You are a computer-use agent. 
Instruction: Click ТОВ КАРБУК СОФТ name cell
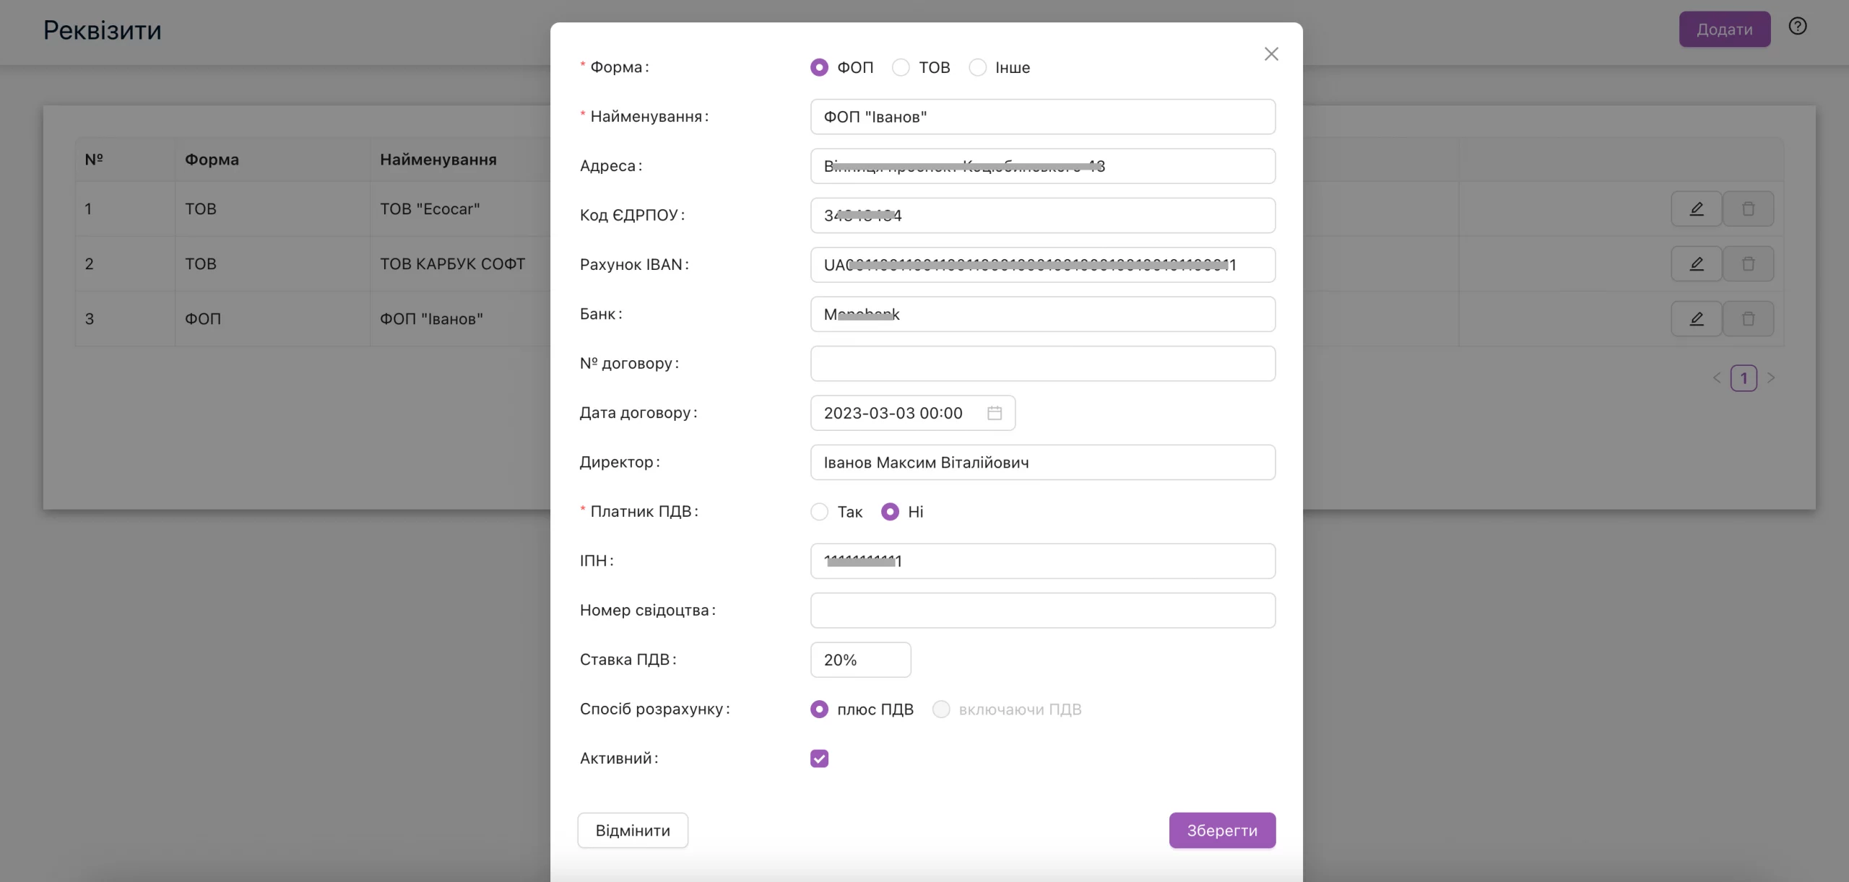click(x=453, y=264)
